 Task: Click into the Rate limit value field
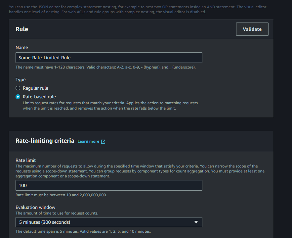[x=109, y=185]
